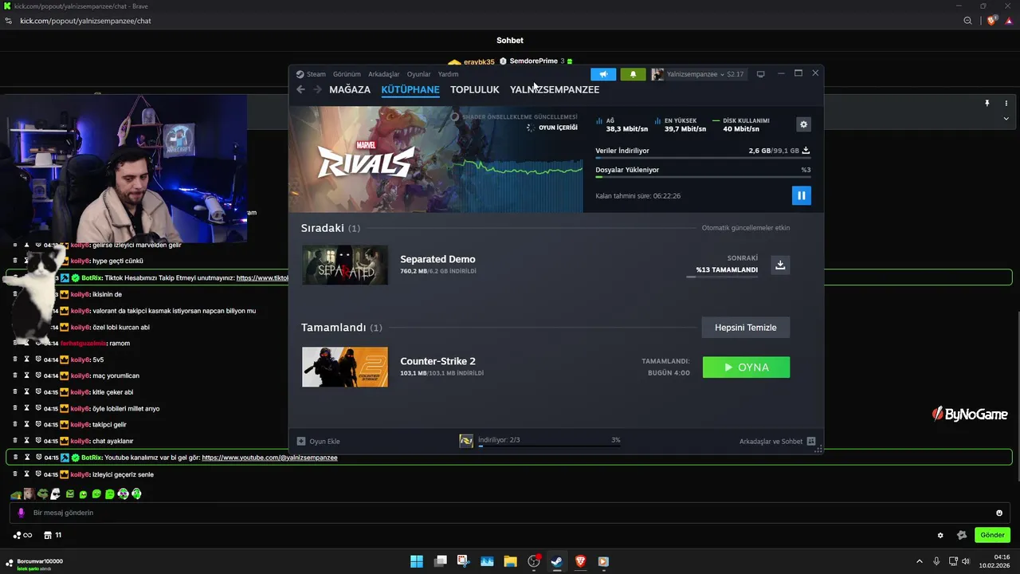Click Hepsini Temizle button
The height and width of the screenshot is (574, 1020).
pos(746,328)
